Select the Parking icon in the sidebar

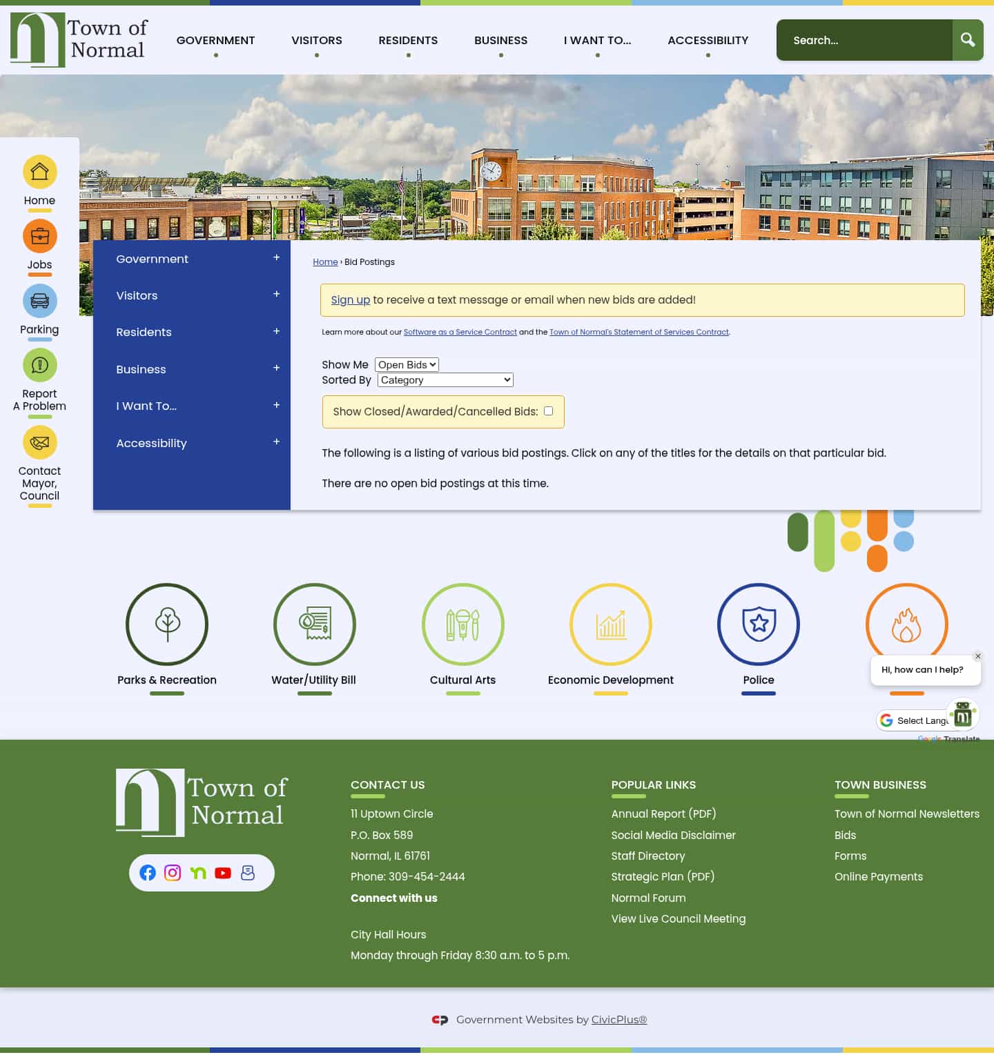(x=39, y=300)
